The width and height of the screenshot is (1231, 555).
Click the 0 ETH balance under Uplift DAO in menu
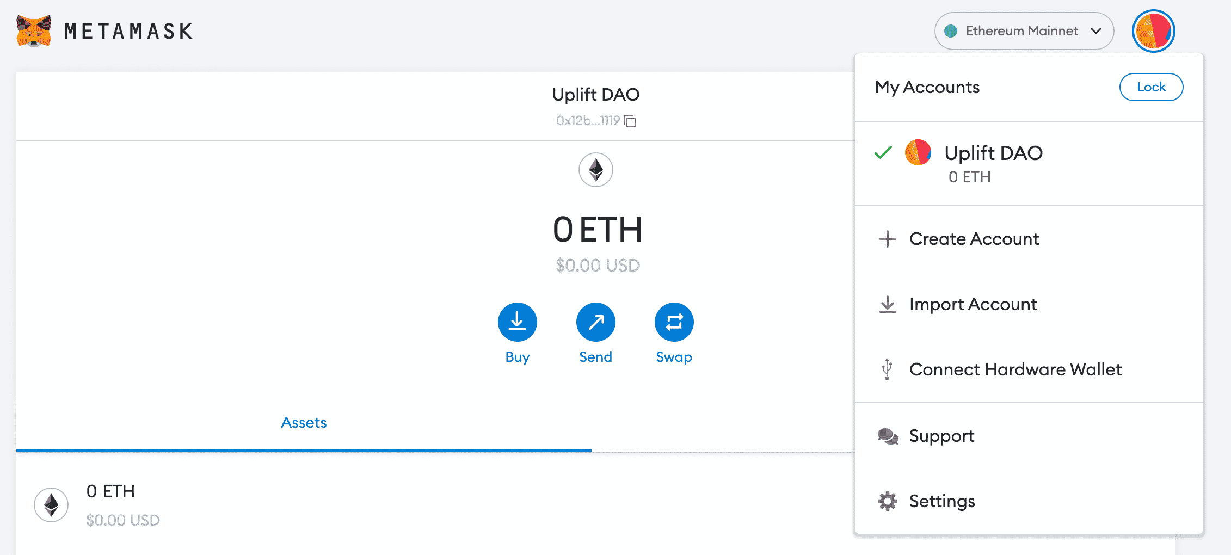(969, 177)
